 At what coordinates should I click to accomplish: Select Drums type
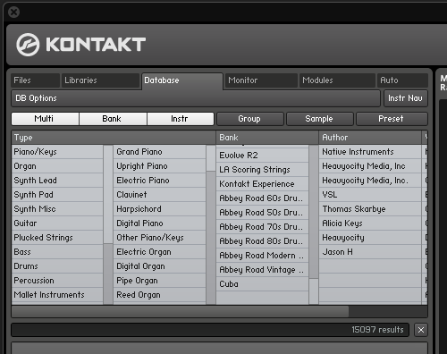57,266
